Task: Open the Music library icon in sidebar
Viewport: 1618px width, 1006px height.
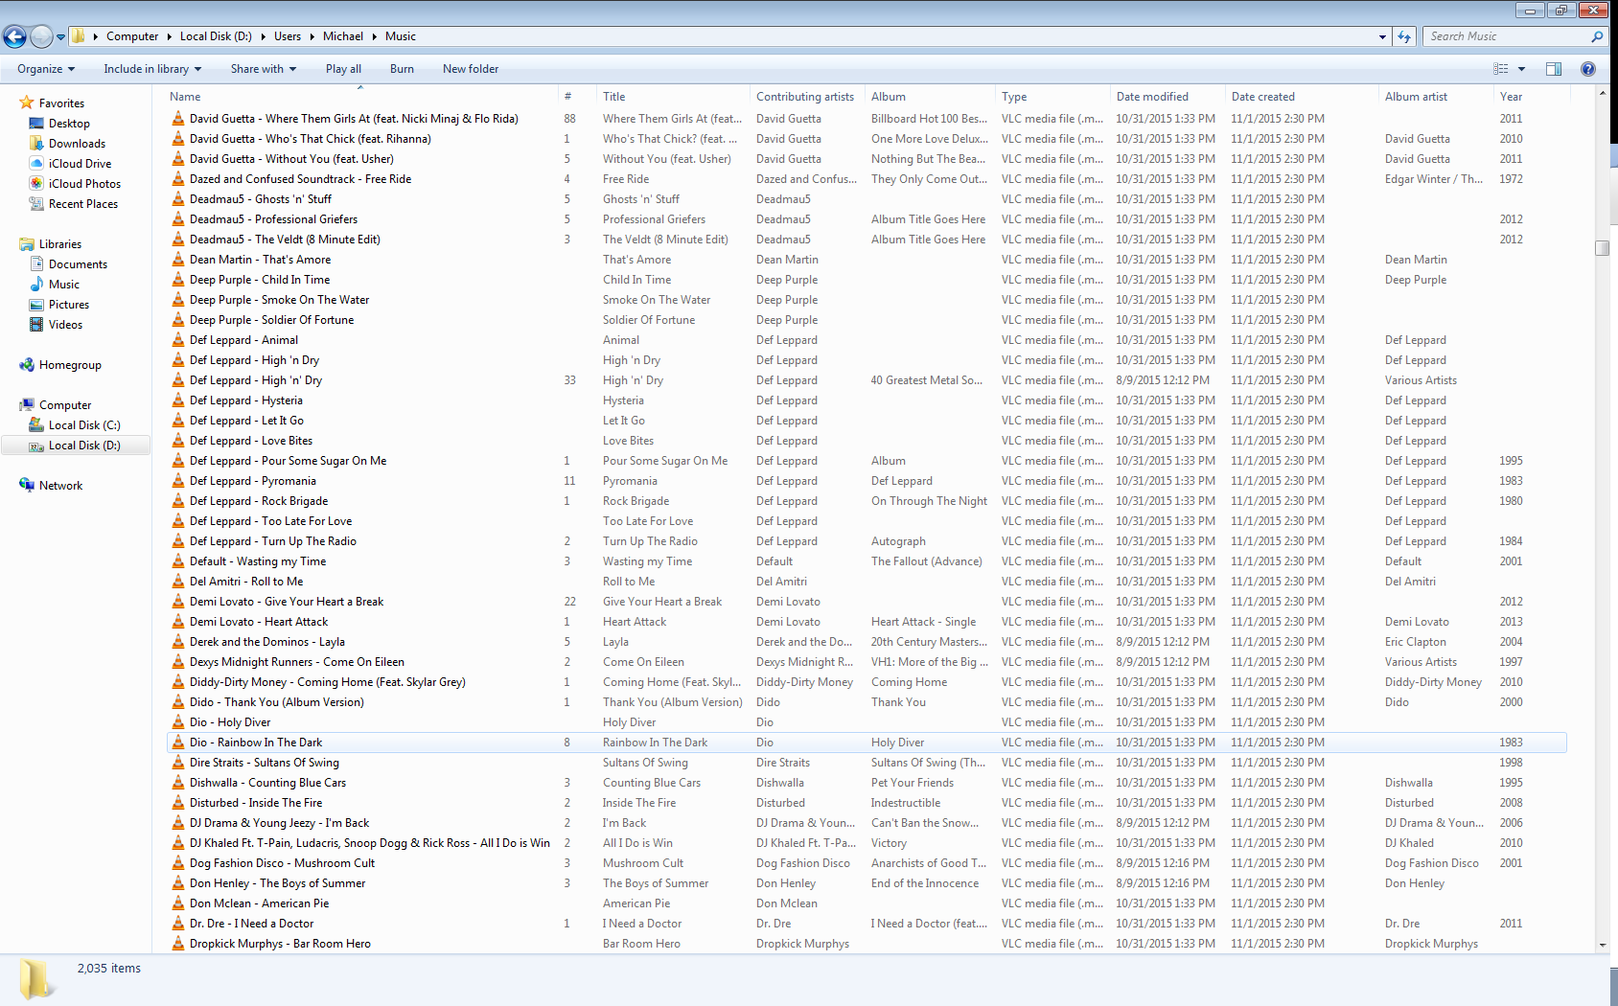Action: [37, 285]
